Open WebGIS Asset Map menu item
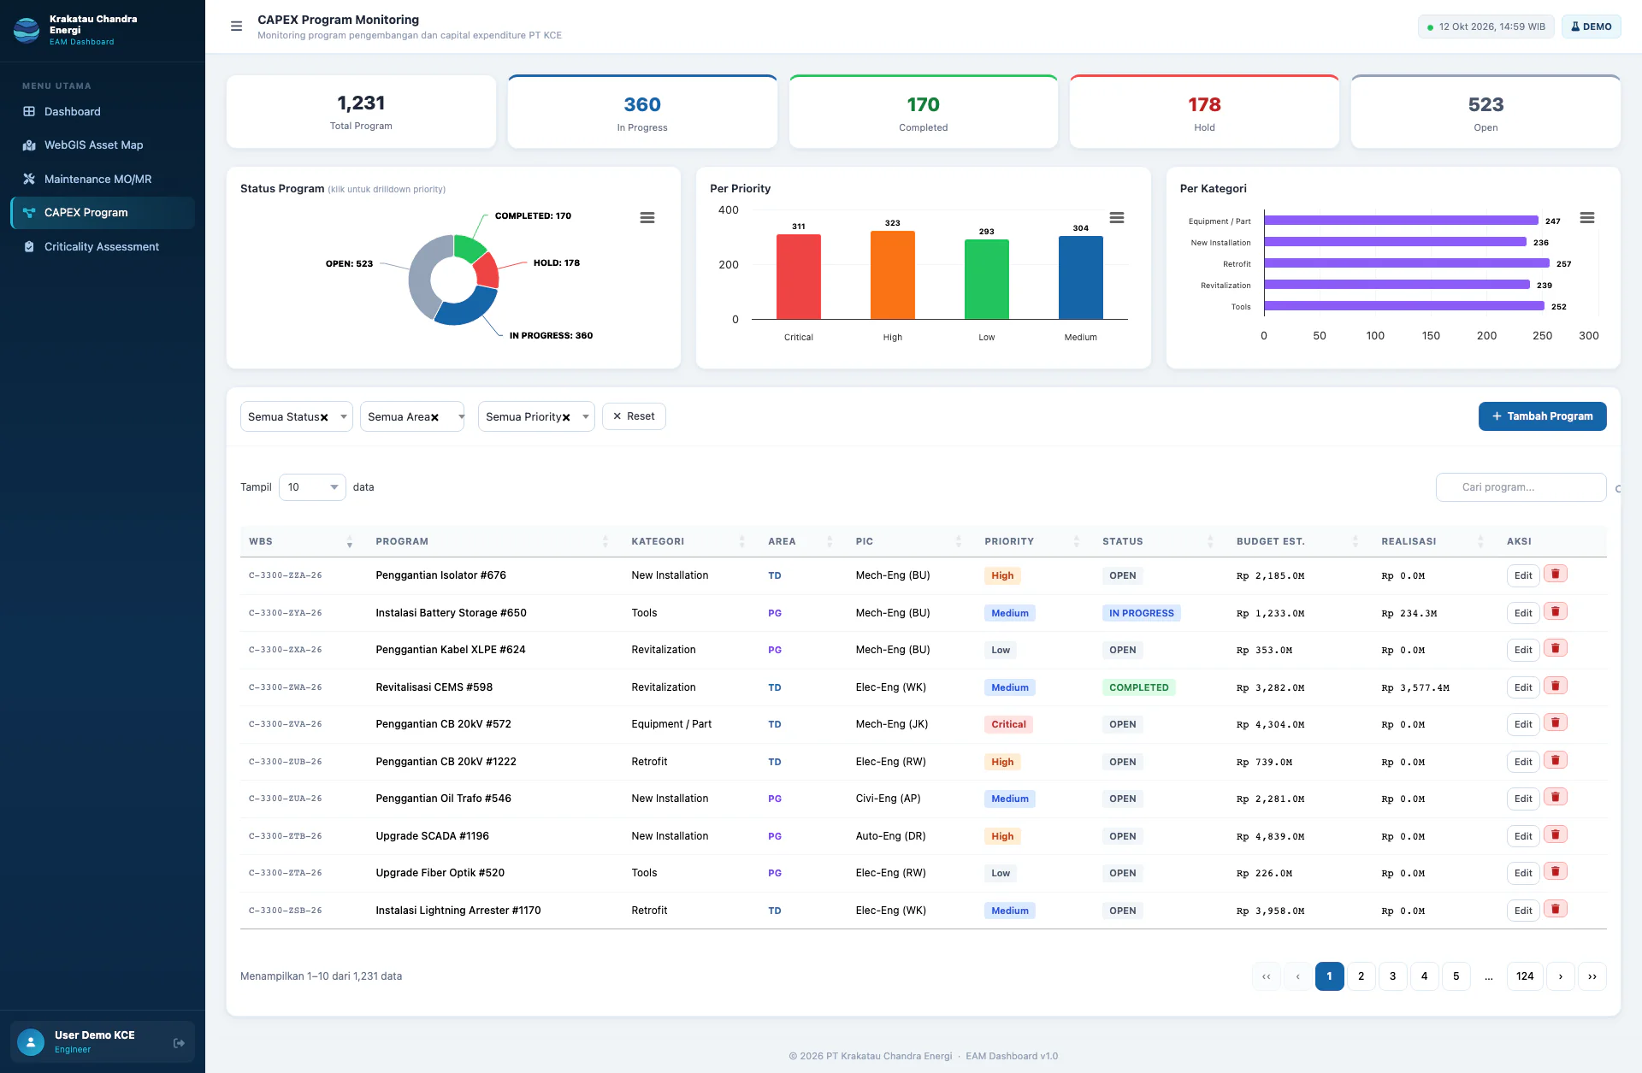The image size is (1642, 1073). click(103, 145)
